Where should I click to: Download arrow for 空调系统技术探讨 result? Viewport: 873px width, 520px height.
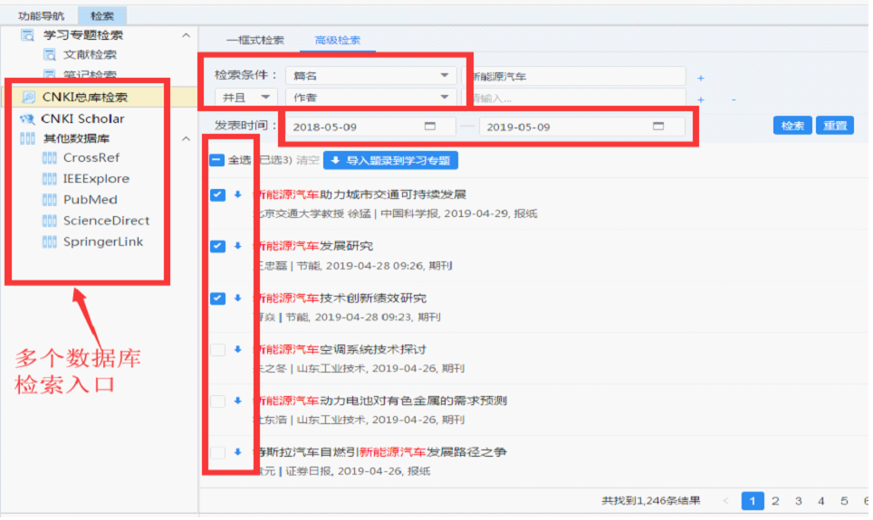click(238, 350)
